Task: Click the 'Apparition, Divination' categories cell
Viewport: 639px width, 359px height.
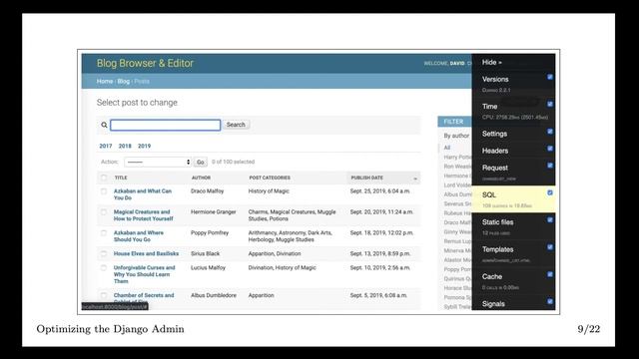Action: 275,253
